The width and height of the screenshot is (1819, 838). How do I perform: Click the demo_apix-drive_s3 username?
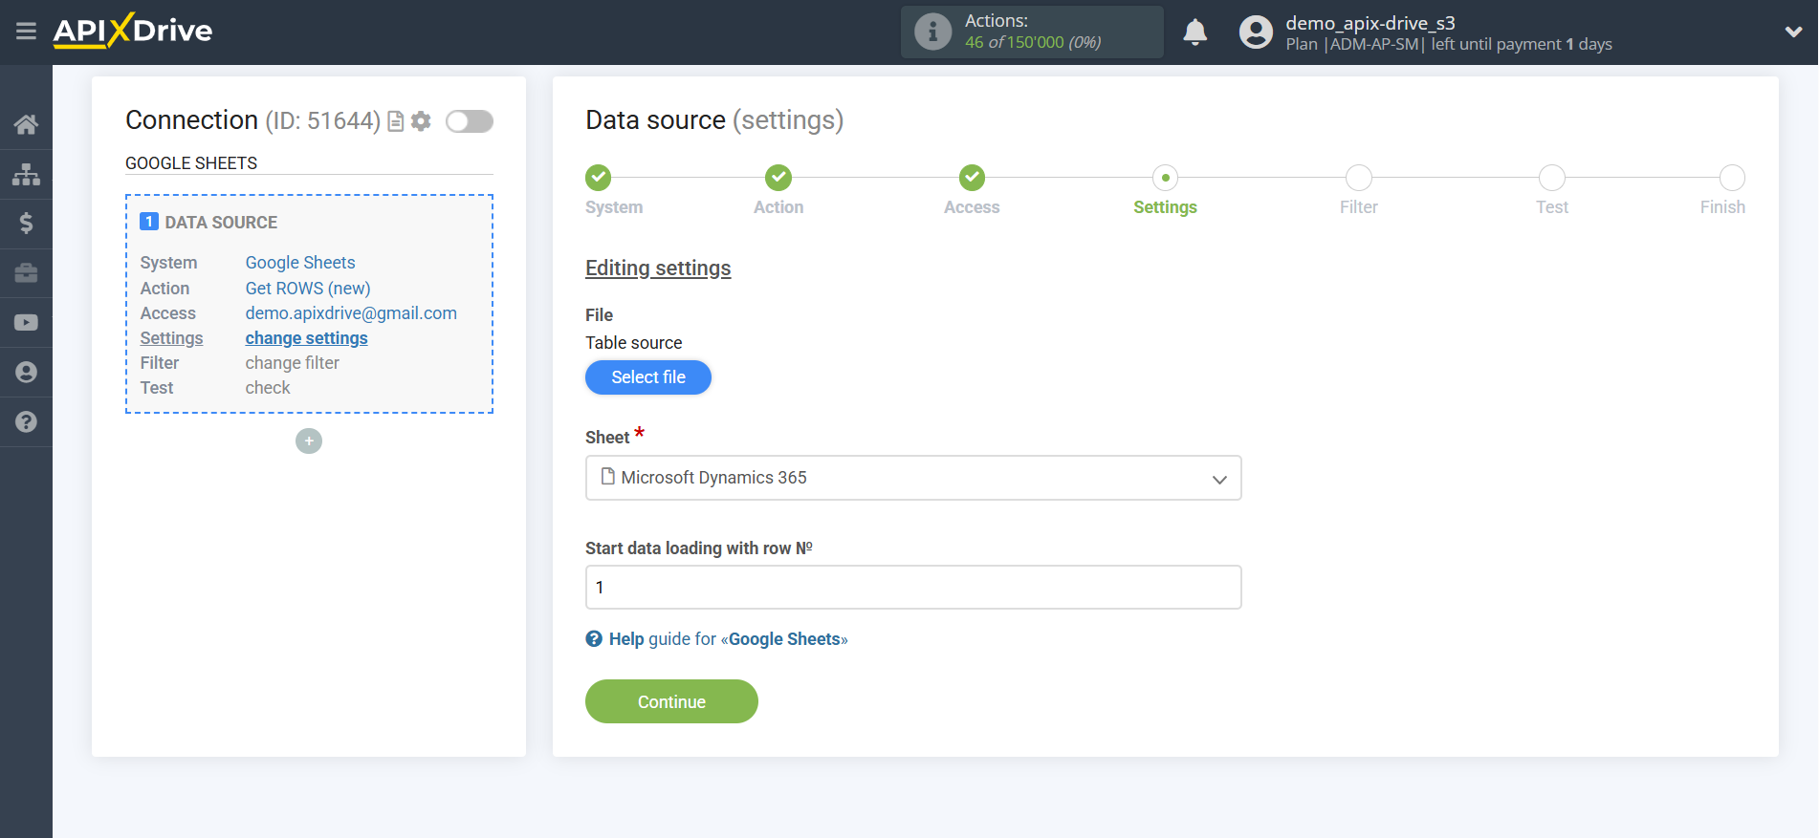(1370, 23)
